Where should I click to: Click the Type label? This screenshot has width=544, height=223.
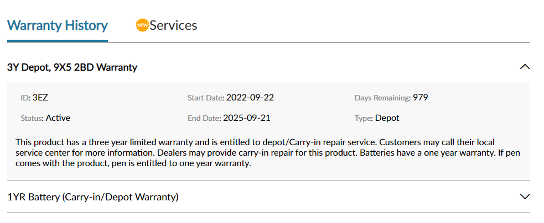(364, 119)
